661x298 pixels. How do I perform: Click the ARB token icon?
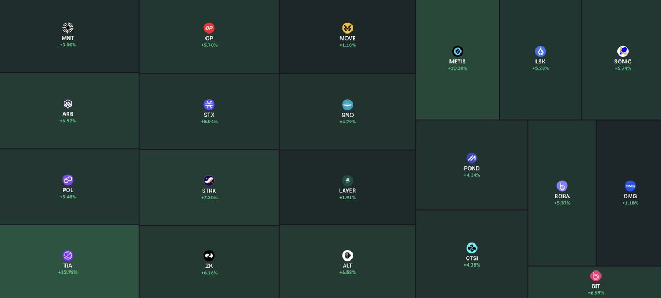pyautogui.click(x=68, y=104)
